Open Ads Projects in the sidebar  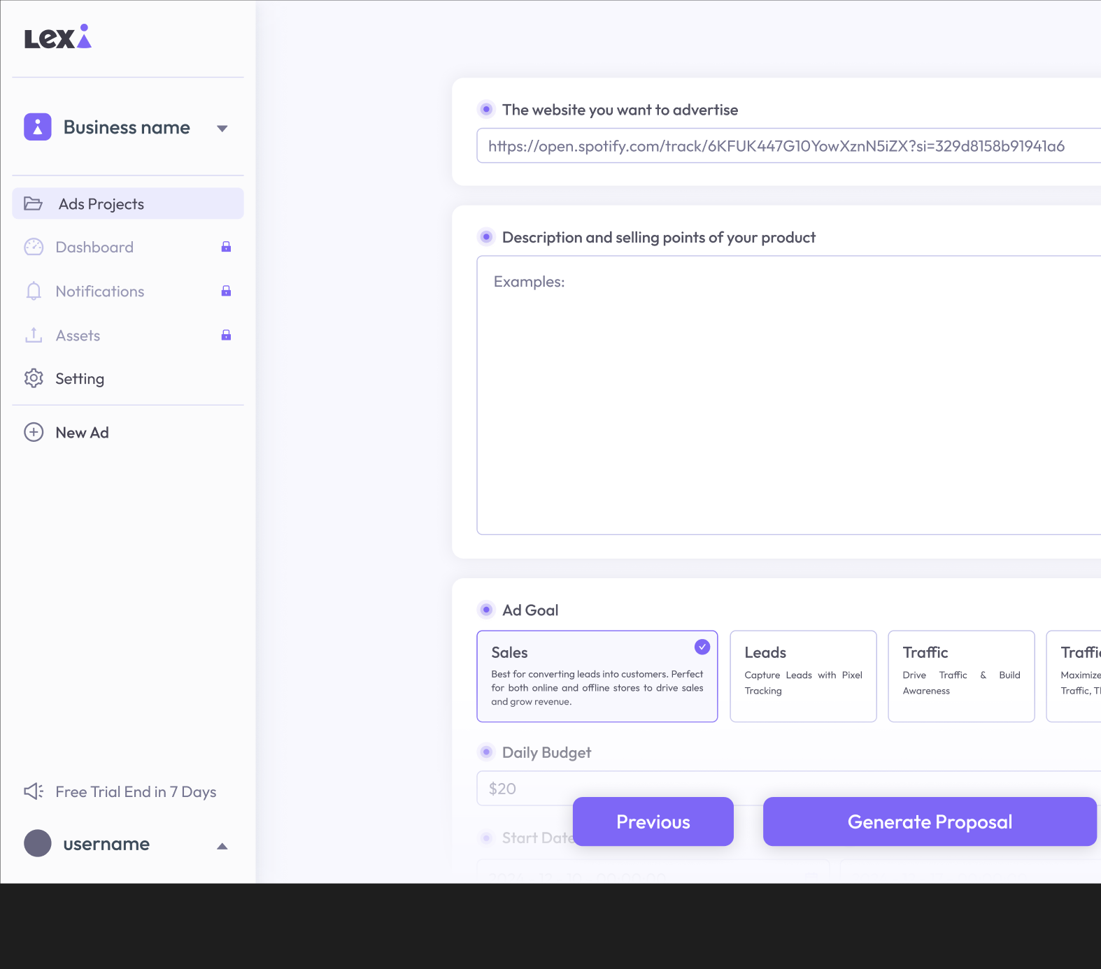pyautogui.click(x=128, y=203)
